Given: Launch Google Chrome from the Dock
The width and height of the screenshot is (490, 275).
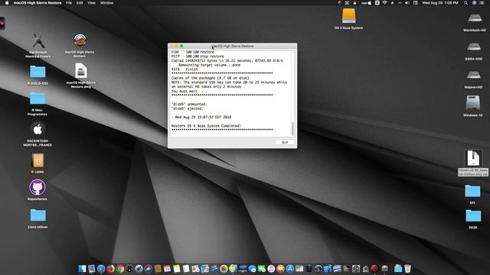Looking at the screenshot, I should 120,268.
